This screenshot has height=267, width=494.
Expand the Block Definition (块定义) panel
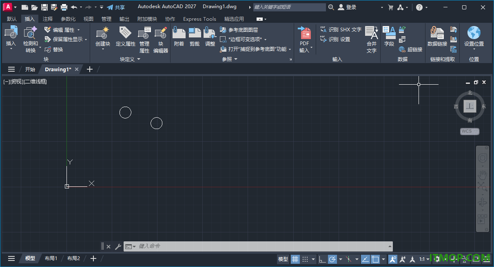[x=130, y=59]
